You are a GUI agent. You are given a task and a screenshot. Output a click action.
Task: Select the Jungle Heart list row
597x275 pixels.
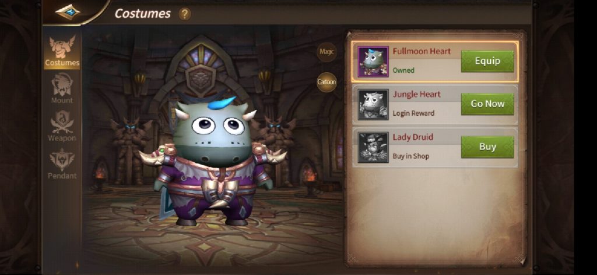pyautogui.click(x=435, y=105)
